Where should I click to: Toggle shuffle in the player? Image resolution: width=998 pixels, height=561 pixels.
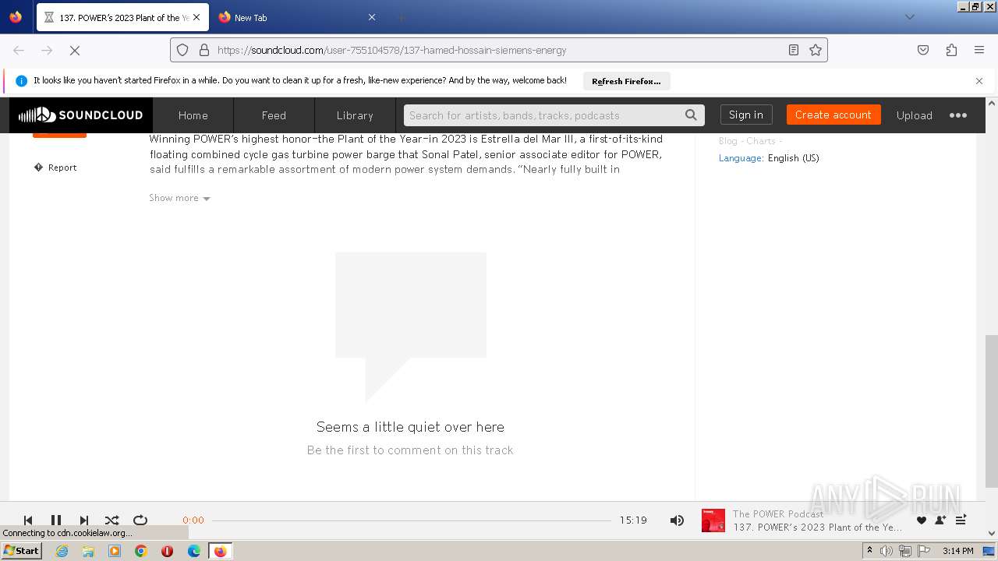[x=112, y=520]
